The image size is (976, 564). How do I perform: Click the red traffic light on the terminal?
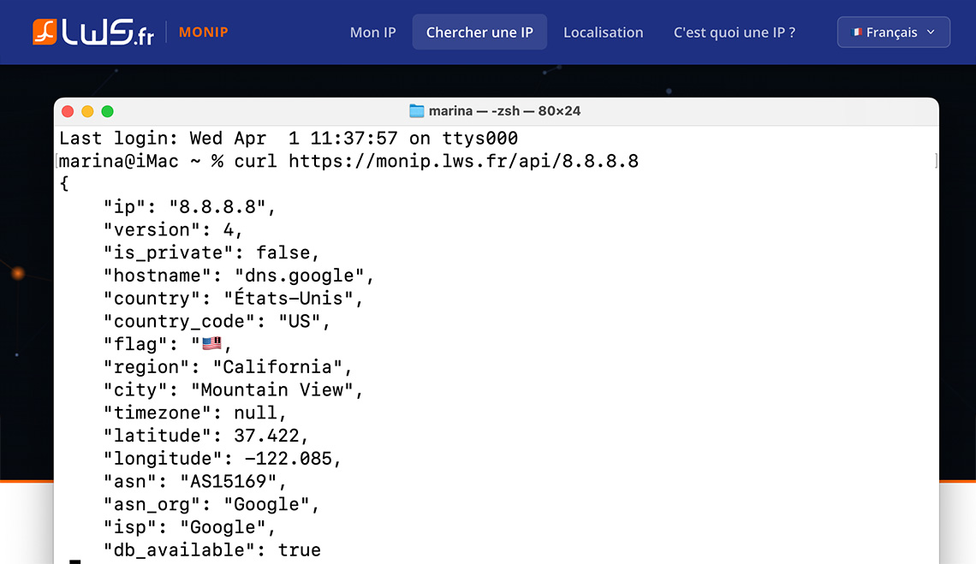(68, 110)
